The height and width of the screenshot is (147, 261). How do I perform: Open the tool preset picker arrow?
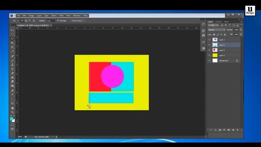point(18,21)
